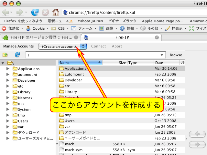
Task: Click the CSS toolbar icon
Action: [x=54, y=28]
